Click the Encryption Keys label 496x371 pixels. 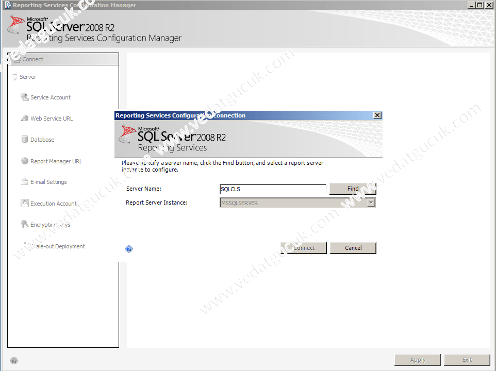click(51, 225)
